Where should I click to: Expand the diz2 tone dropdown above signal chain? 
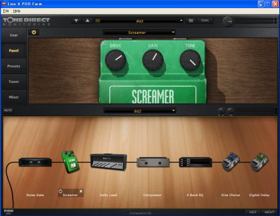(140, 111)
